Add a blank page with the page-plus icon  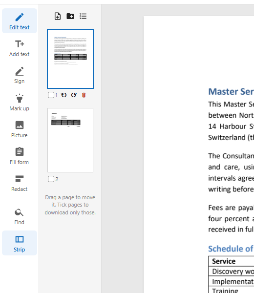click(58, 16)
